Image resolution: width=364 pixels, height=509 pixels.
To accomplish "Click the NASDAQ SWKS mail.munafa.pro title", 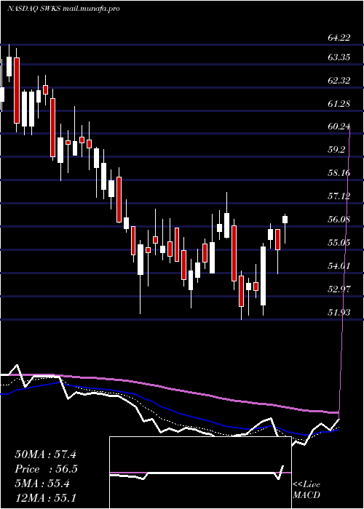I will click(x=63, y=9).
